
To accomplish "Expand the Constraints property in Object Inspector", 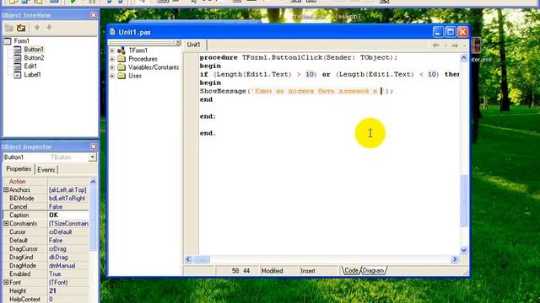I will pyautogui.click(x=6, y=223).
